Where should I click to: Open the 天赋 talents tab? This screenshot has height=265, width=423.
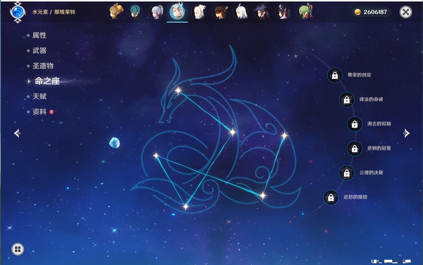click(x=39, y=96)
